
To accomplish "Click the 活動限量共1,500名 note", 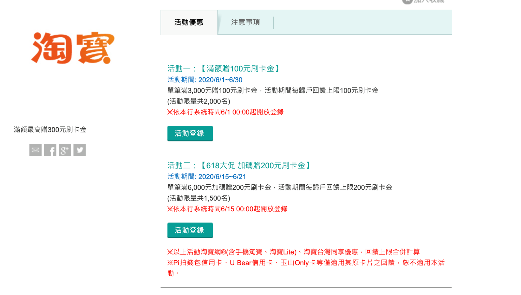I will coord(199,198).
